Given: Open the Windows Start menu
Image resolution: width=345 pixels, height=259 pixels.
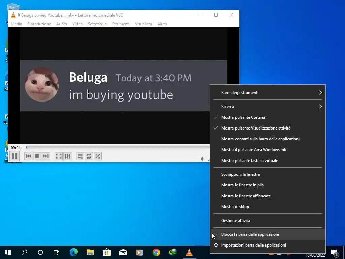Looking at the screenshot, I should click(8, 252).
